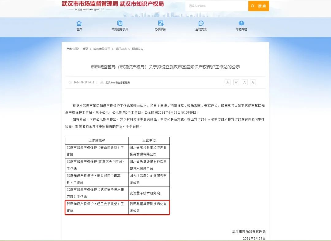Image resolution: width=331 pixels, height=241 pixels.
Task: Click the 轻工大学墩望 workstation cell
Action: click(x=97, y=207)
